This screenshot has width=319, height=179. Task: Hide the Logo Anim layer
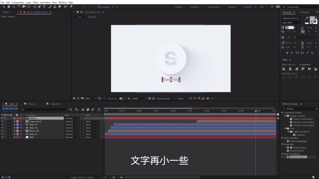click(3, 121)
